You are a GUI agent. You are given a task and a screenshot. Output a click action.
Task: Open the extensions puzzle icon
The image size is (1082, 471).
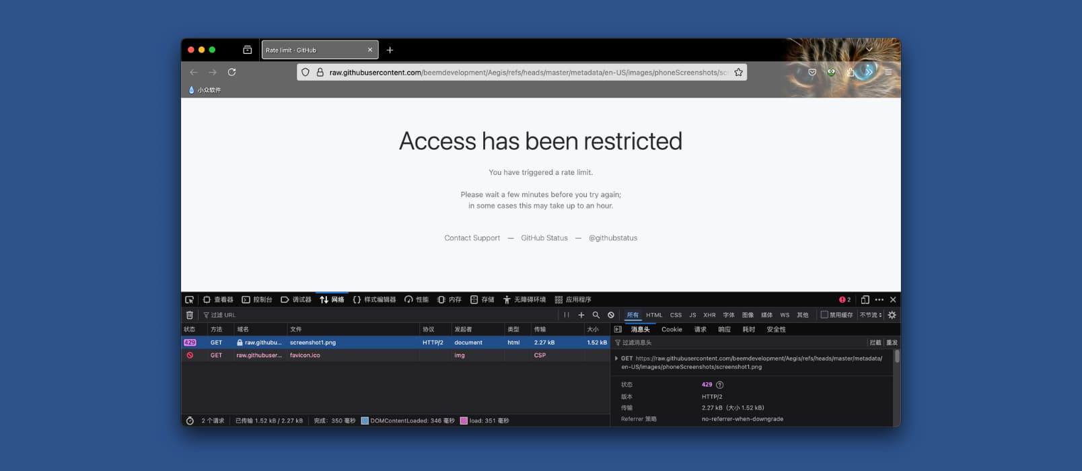[x=851, y=72]
